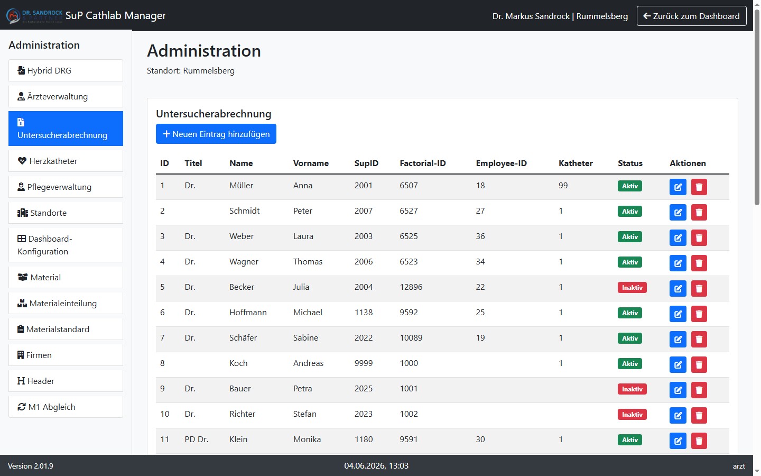
Task: Select Herzkatheter in the sidebar
Action: [66, 161]
